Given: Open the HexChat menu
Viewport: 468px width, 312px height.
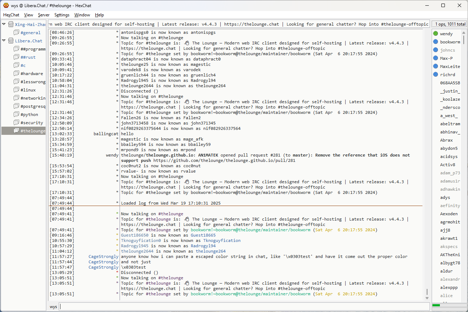Looking at the screenshot, I should (x=11, y=15).
